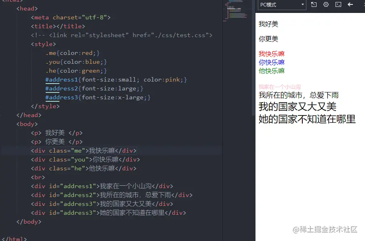Screen dimensions: 365x241
Task: Click the div id="address2" code line
Action: pos(112,195)
